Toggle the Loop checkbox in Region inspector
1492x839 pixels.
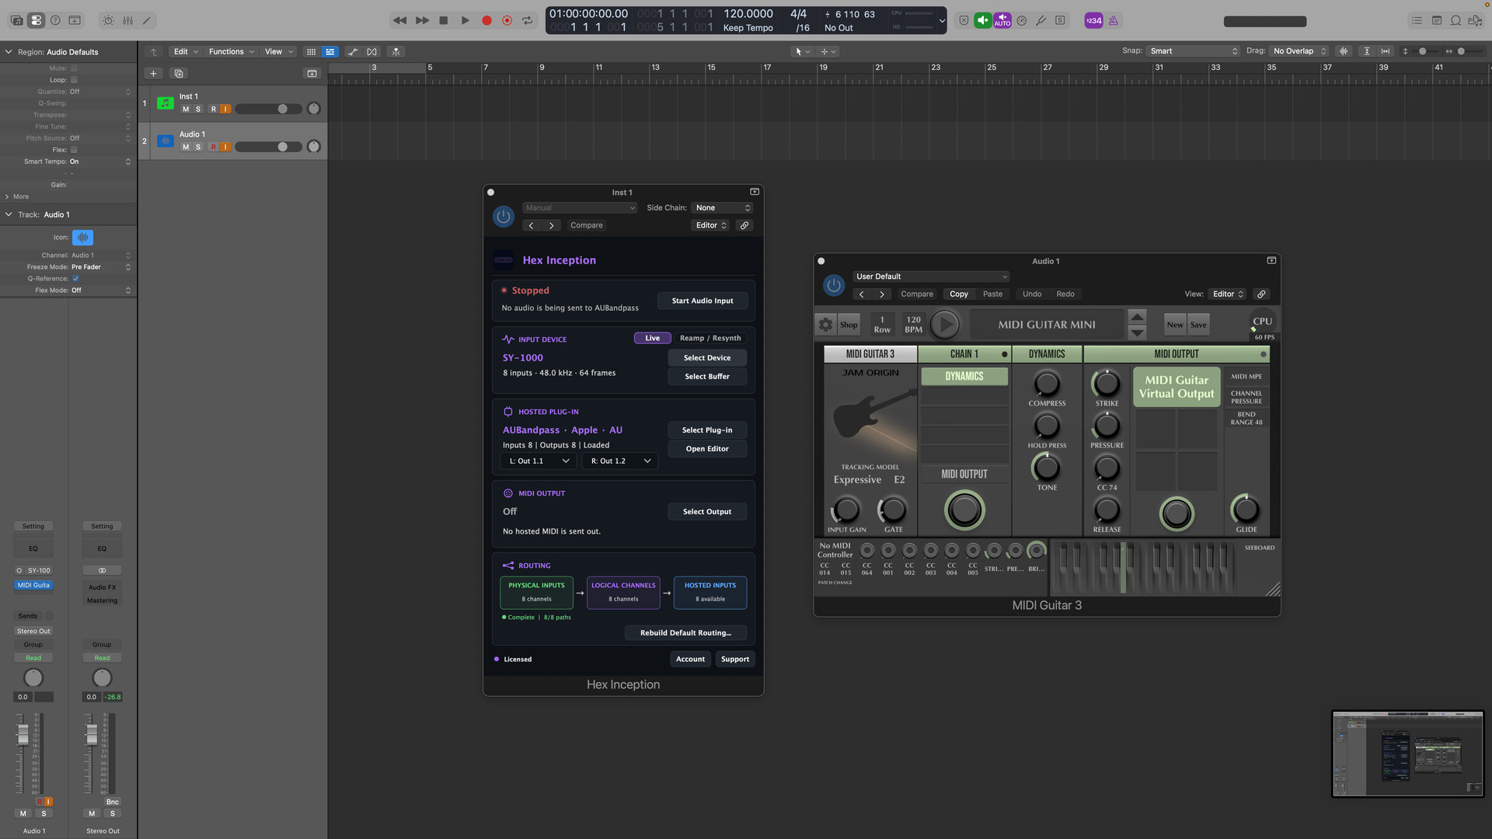(74, 80)
